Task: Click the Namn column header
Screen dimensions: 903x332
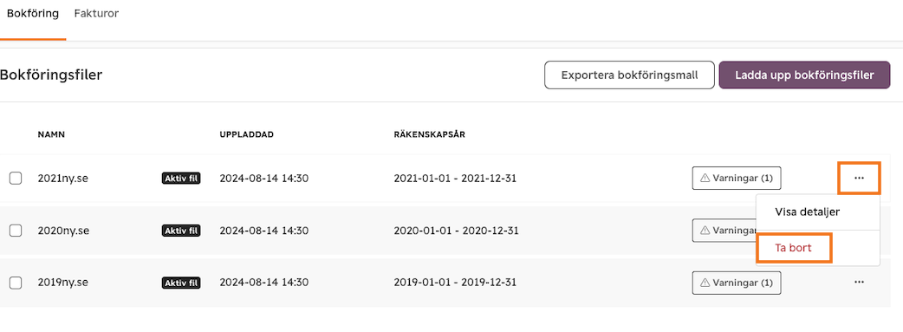Action: click(x=51, y=135)
